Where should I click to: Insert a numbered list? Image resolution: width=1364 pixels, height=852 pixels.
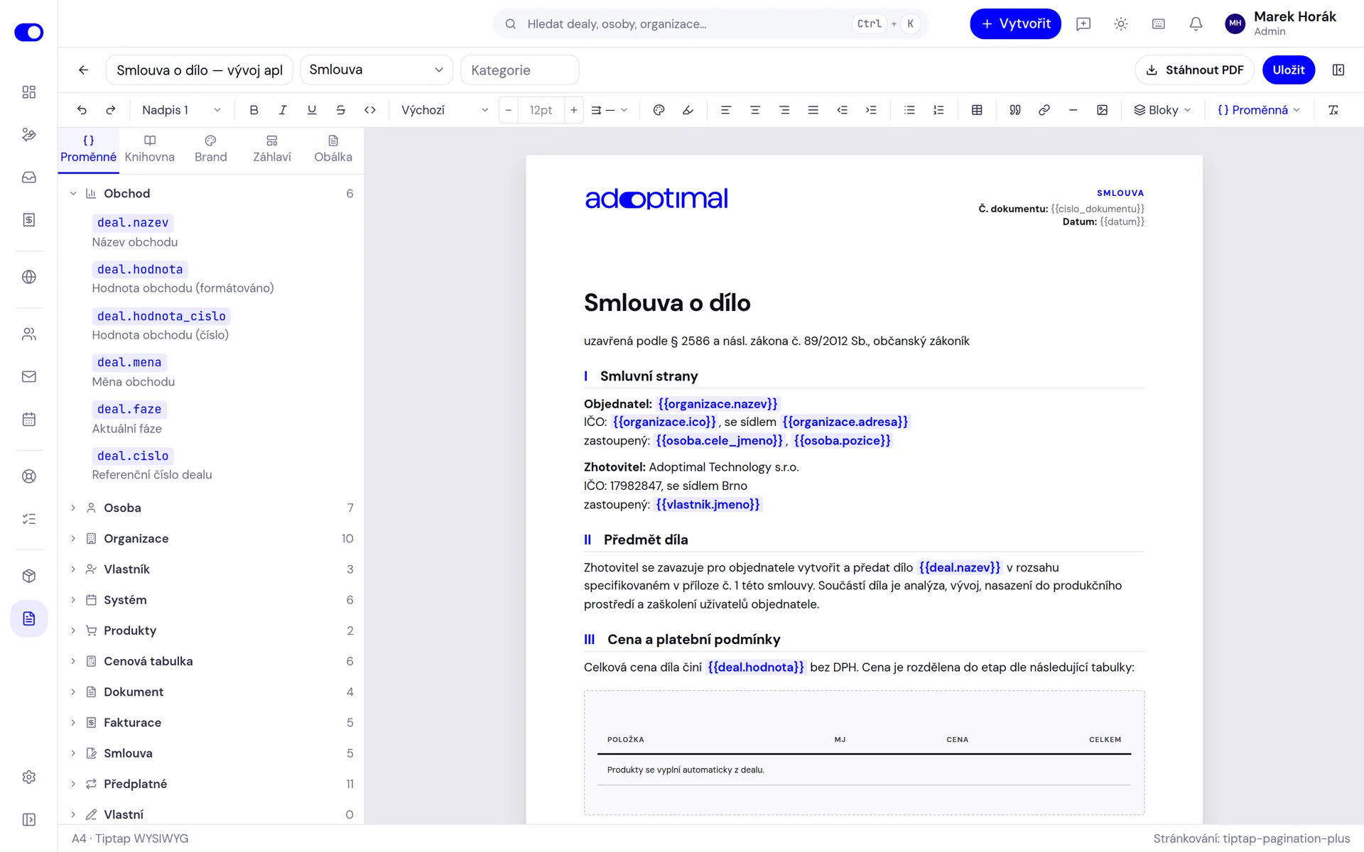[x=938, y=110]
